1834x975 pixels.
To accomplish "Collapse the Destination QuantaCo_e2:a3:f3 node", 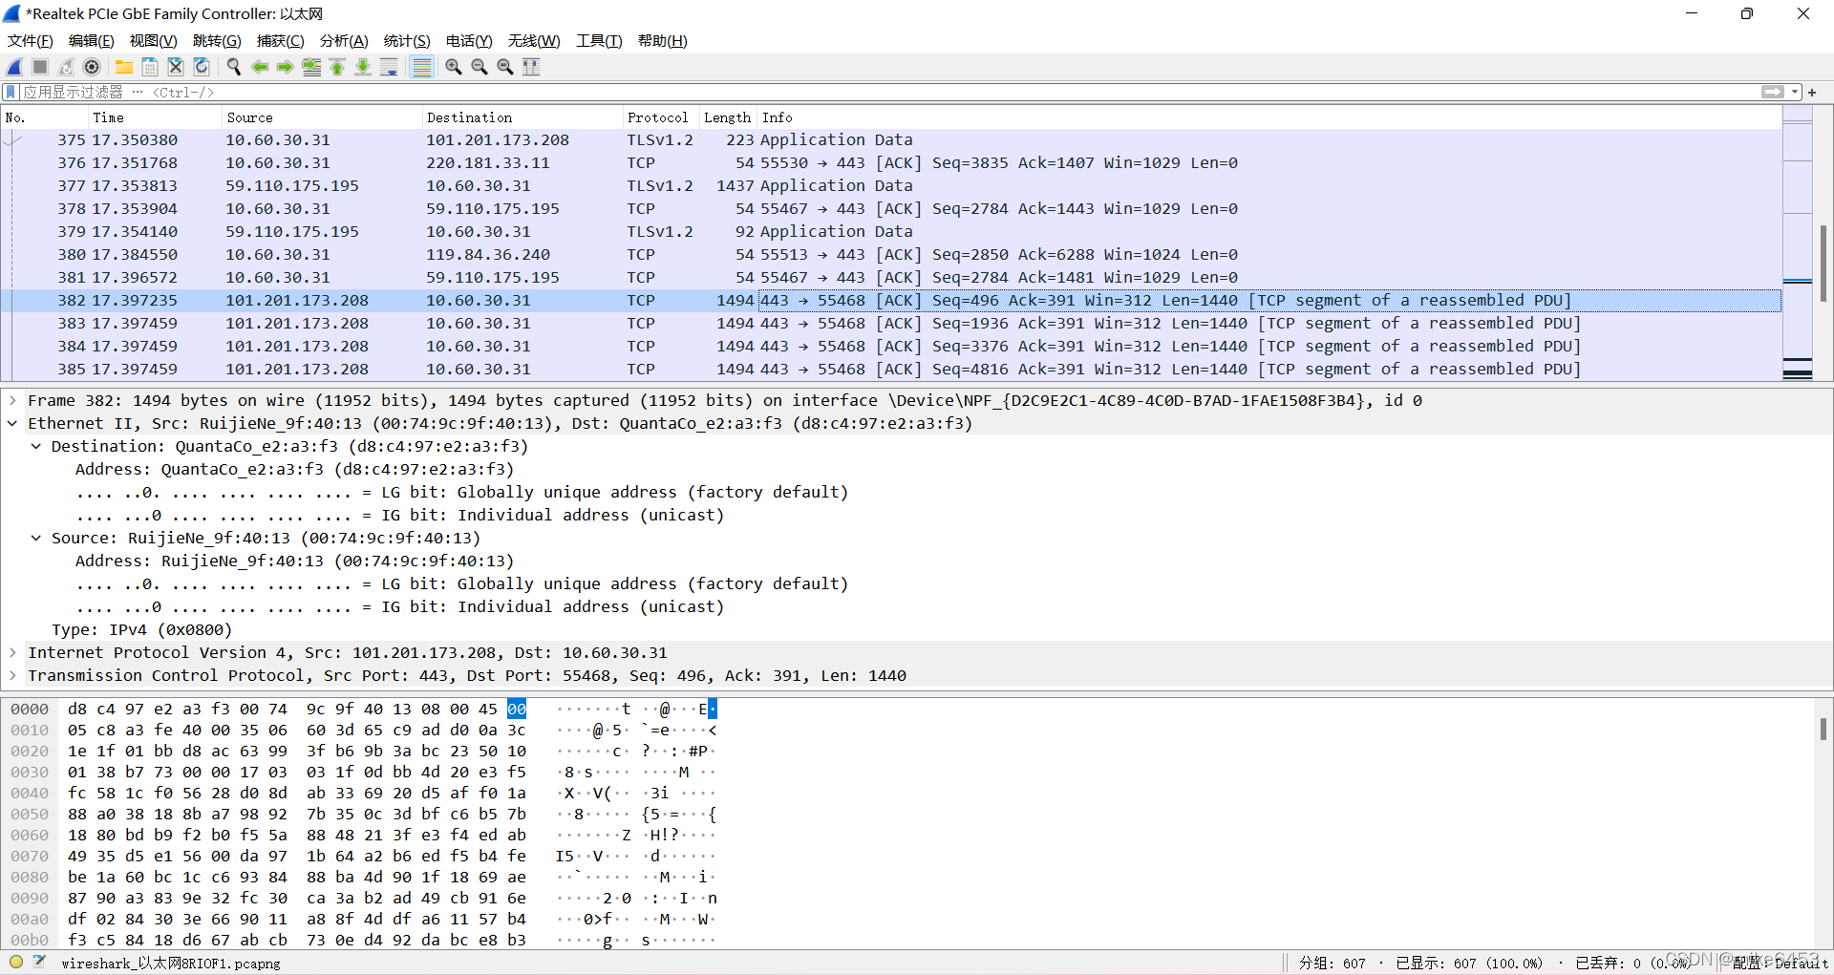I will (36, 447).
